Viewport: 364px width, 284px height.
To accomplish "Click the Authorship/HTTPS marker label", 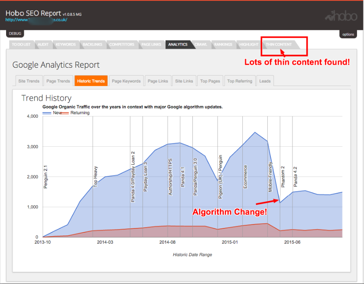I will tap(170, 177).
